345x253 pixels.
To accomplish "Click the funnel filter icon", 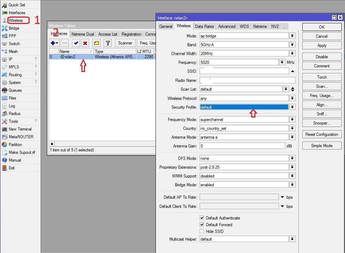I will click(108, 43).
